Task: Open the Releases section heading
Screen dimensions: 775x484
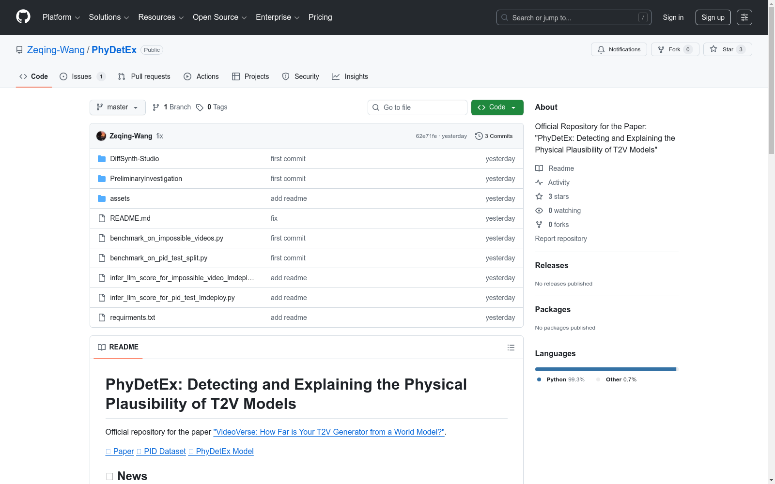Action: tap(552, 265)
